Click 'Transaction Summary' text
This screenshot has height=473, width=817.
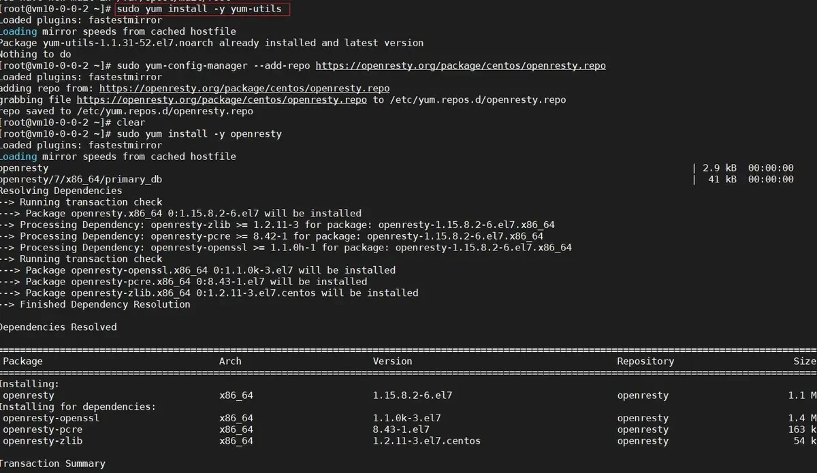[x=53, y=463]
